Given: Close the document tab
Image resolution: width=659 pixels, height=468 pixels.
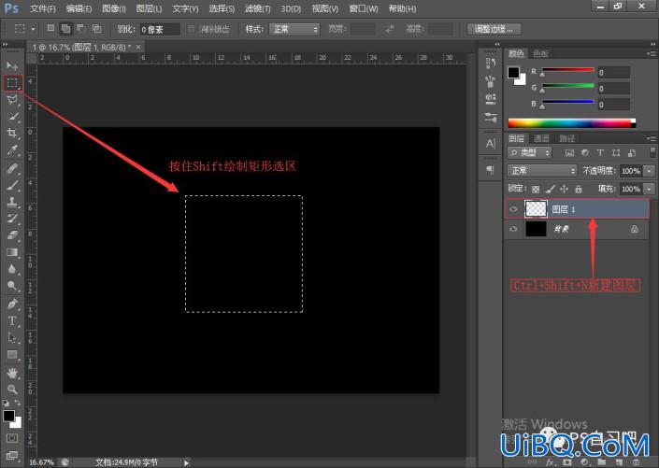Looking at the screenshot, I should [x=138, y=47].
